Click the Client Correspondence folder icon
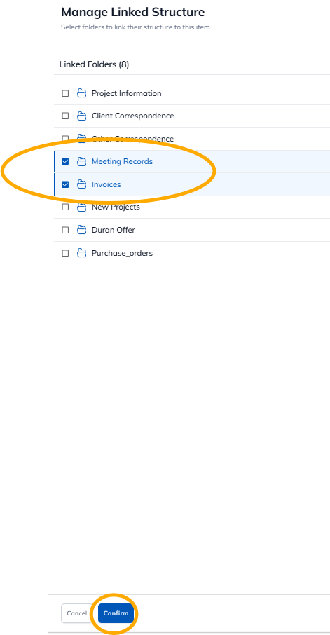This screenshot has width=330, height=635. (82, 116)
